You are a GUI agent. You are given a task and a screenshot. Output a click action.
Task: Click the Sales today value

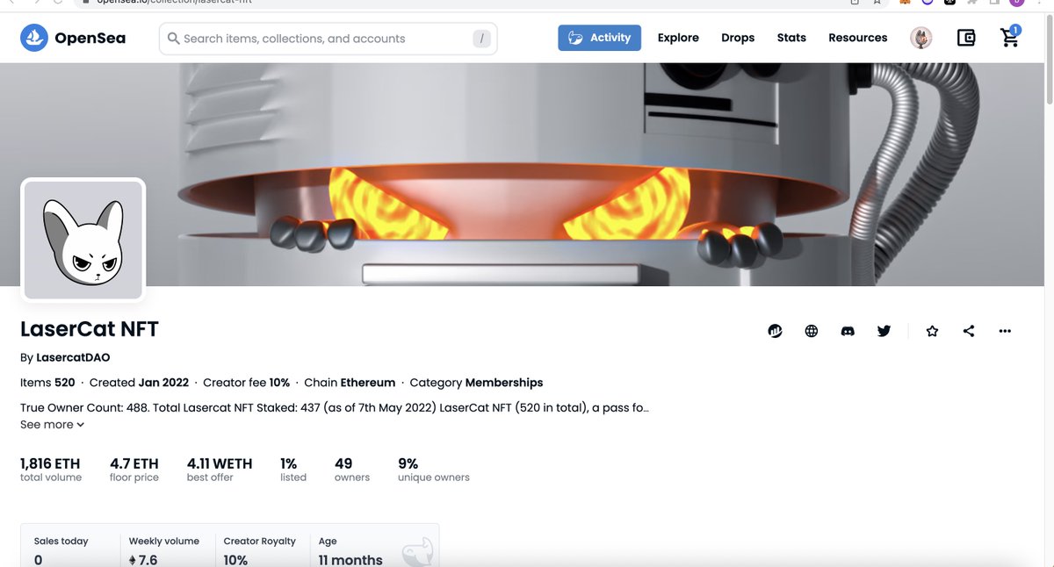click(x=39, y=560)
